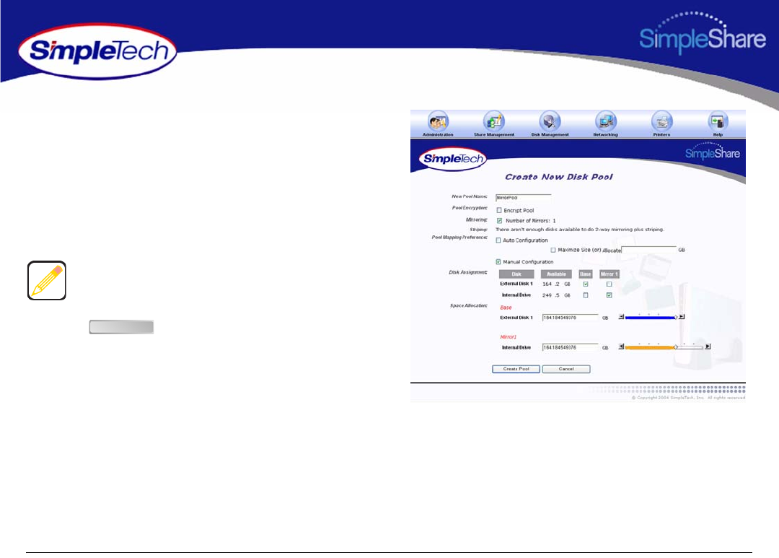This screenshot has width=779, height=558.
Task: Click the pencil note icon
Action: [47, 281]
